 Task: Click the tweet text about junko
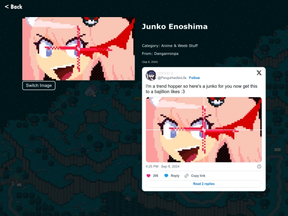coord(201,89)
